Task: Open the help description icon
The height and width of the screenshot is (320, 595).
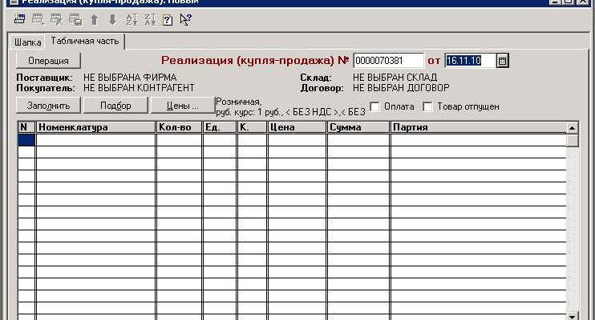Action: click(168, 20)
